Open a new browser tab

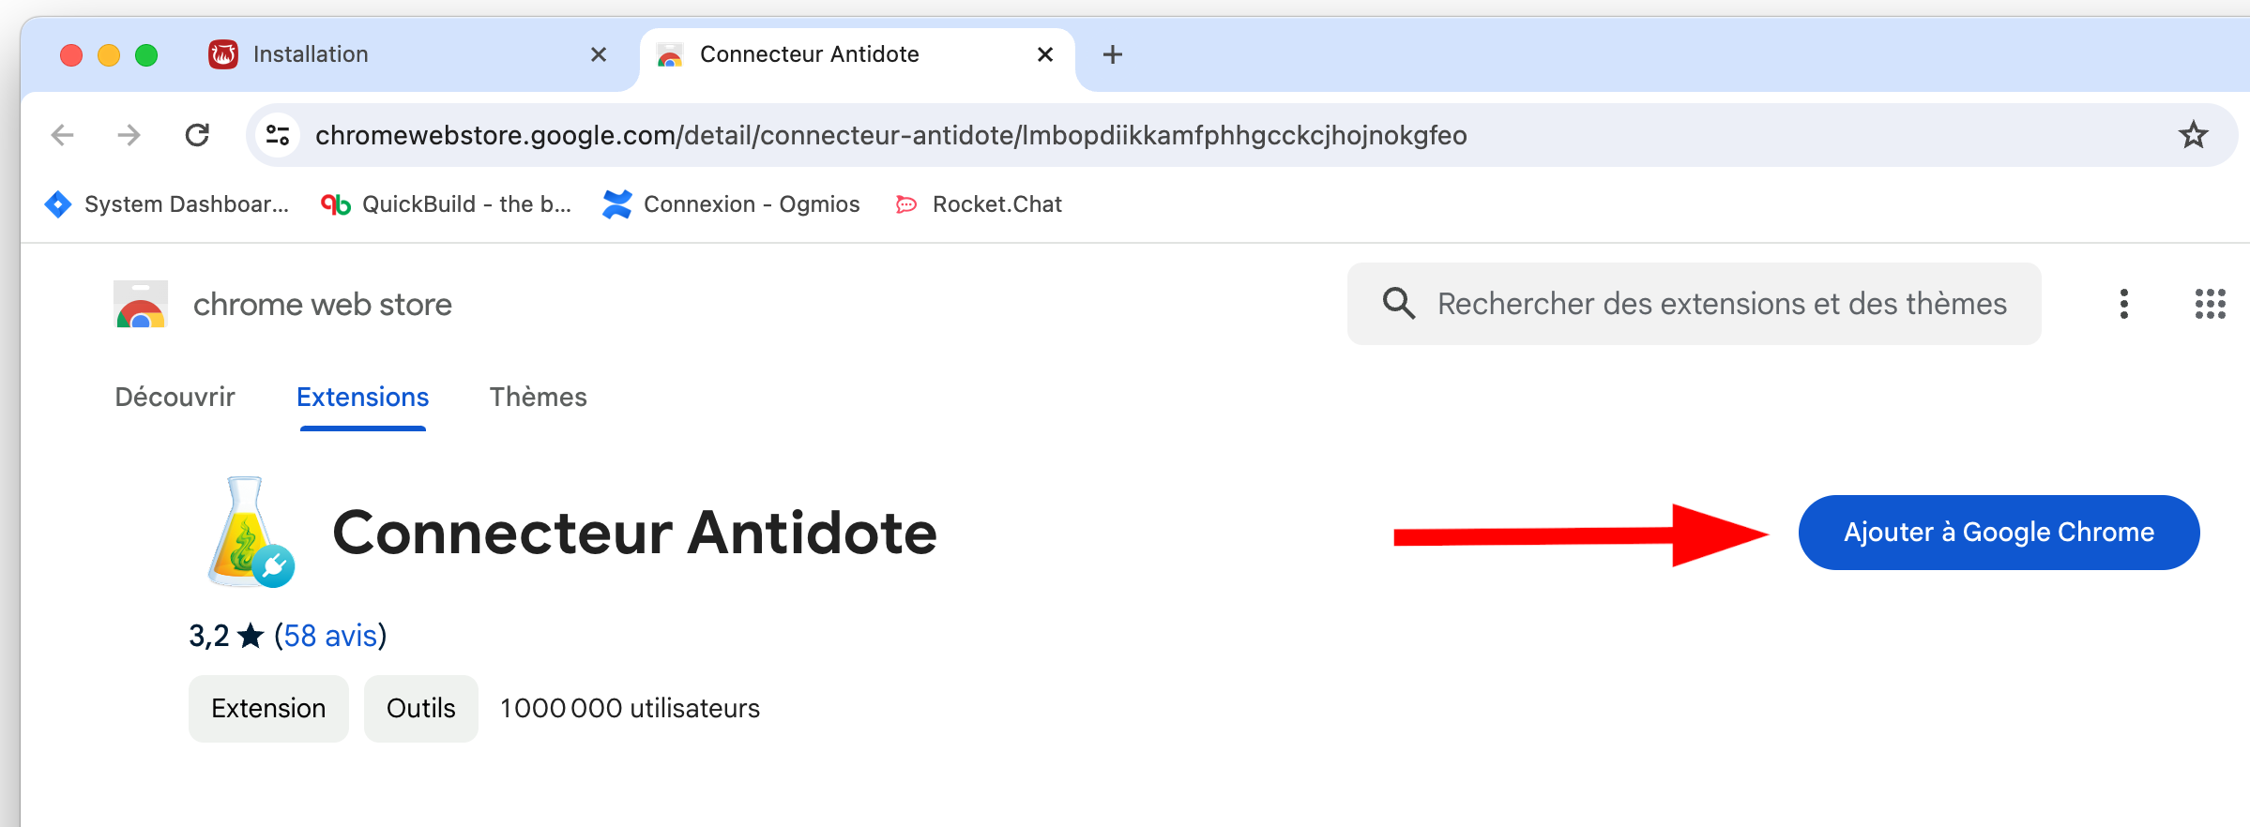click(1113, 54)
